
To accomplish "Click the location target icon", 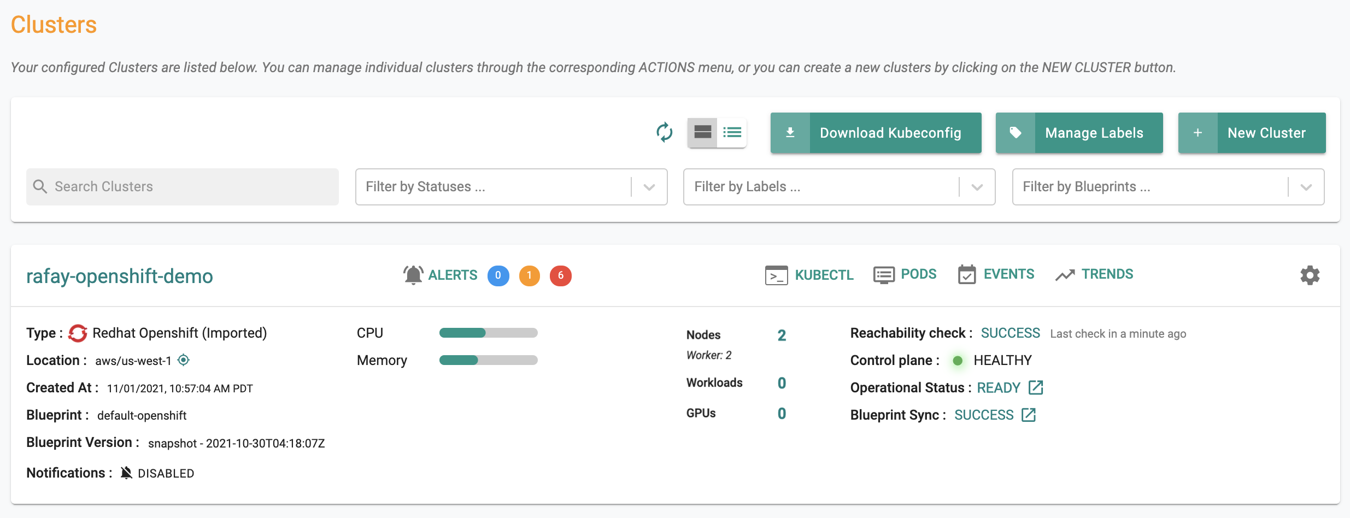I will (x=184, y=360).
